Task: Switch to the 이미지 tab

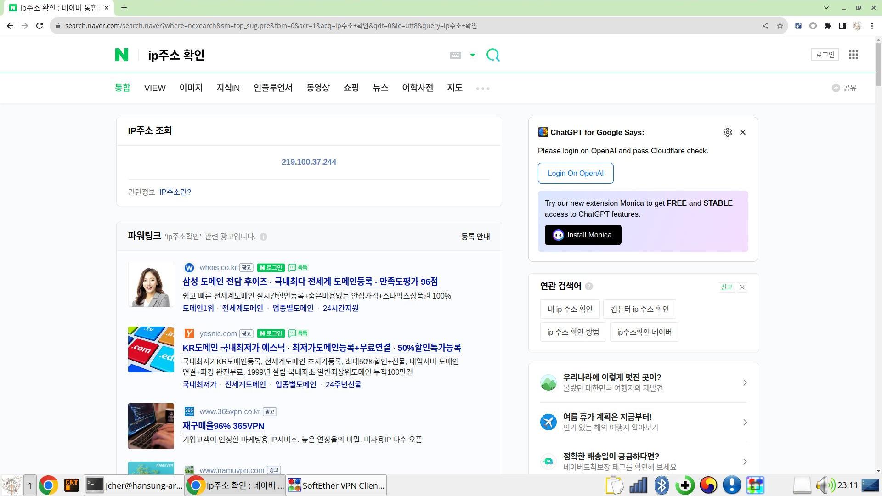Action: [191, 87]
